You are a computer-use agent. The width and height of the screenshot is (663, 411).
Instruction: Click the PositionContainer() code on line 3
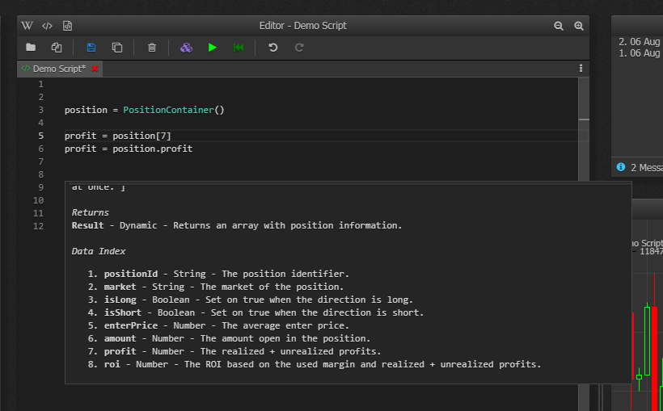pyautogui.click(x=174, y=110)
